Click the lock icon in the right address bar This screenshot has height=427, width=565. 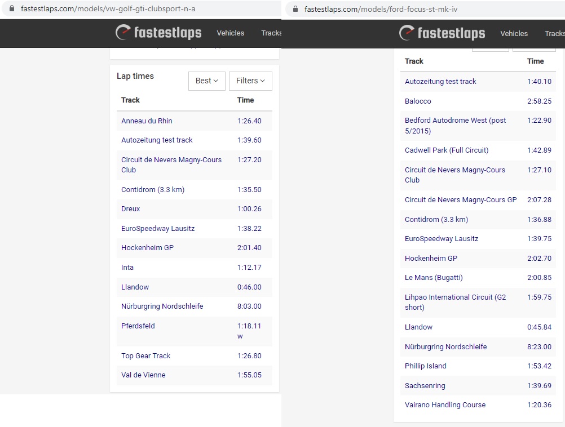295,9
